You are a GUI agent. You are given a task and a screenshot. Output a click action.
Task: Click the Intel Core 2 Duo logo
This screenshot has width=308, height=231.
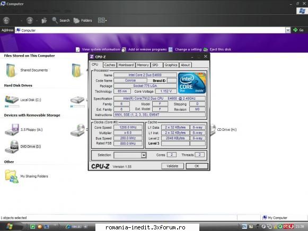tap(192, 83)
